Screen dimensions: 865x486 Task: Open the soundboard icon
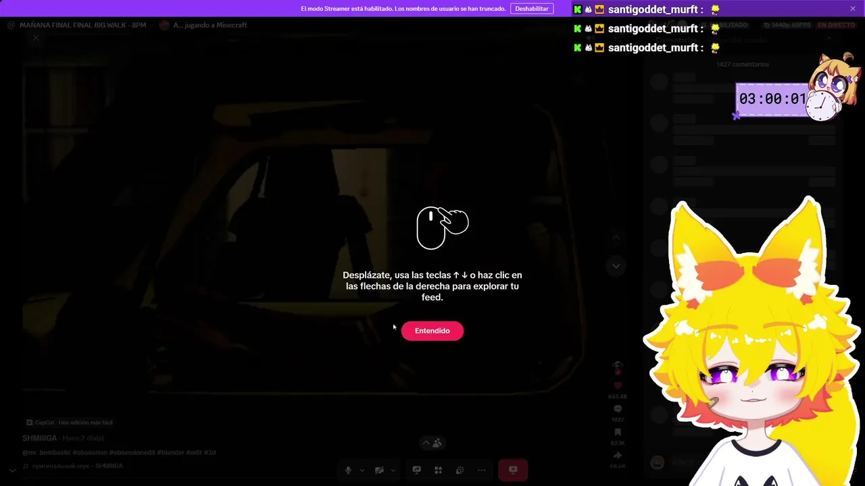coord(460,470)
